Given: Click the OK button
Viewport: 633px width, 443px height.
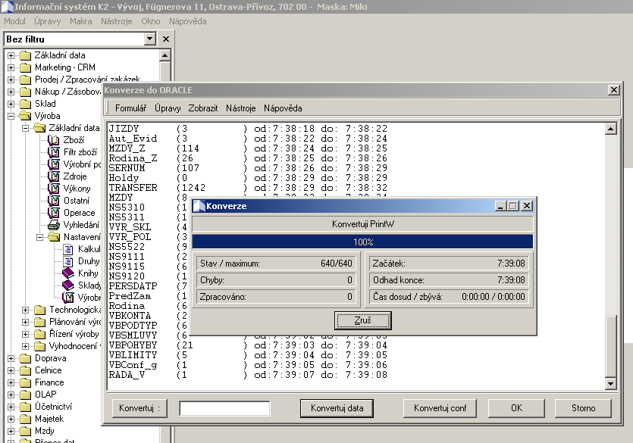Looking at the screenshot, I should [x=516, y=408].
